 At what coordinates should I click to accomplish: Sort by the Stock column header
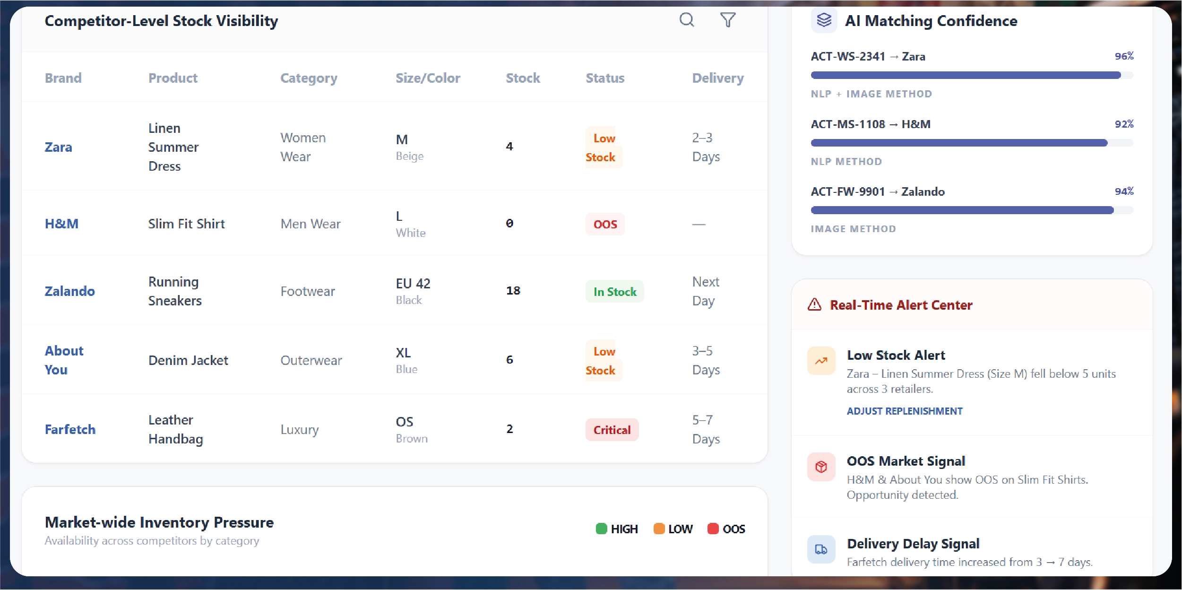(523, 78)
